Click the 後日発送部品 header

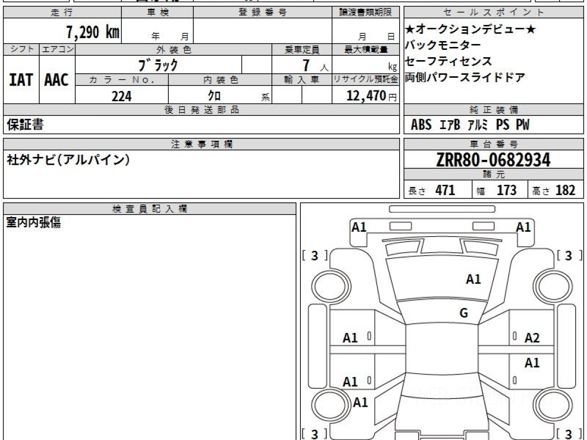click(x=202, y=110)
